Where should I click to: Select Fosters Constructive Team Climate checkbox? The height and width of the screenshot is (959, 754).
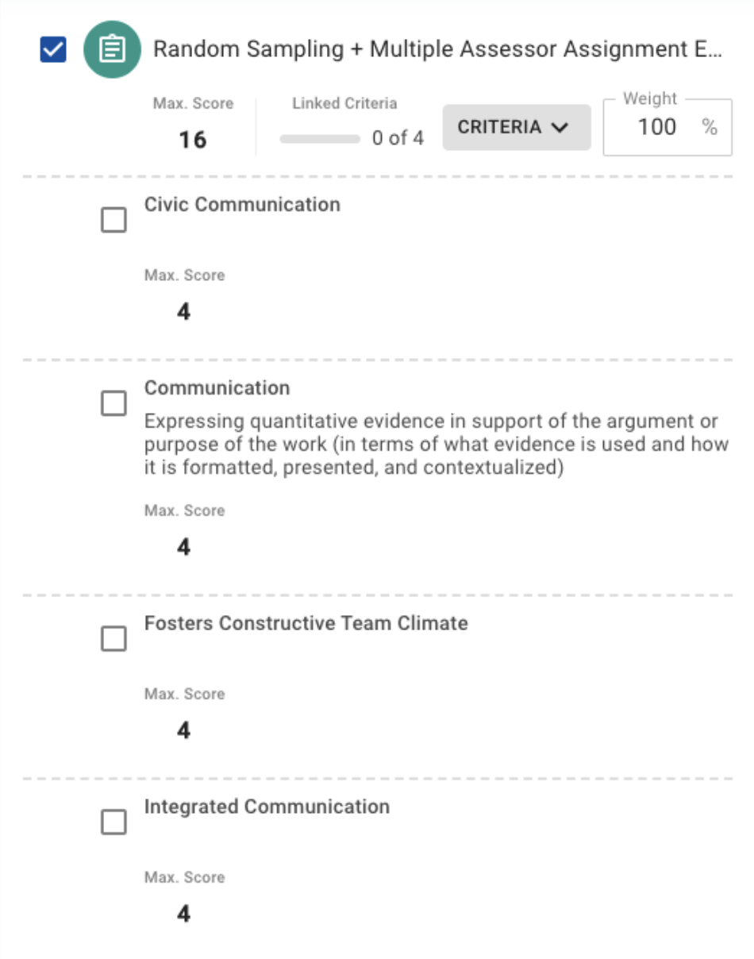click(113, 638)
